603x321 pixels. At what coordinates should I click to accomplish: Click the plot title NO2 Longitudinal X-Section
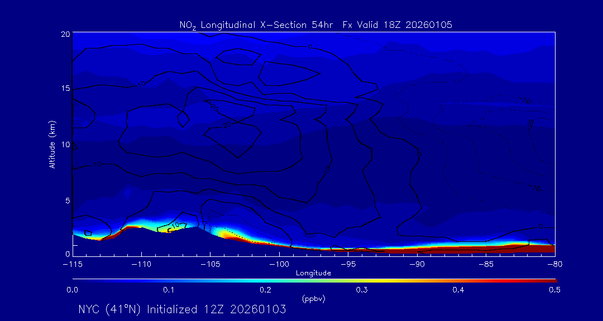316,25
